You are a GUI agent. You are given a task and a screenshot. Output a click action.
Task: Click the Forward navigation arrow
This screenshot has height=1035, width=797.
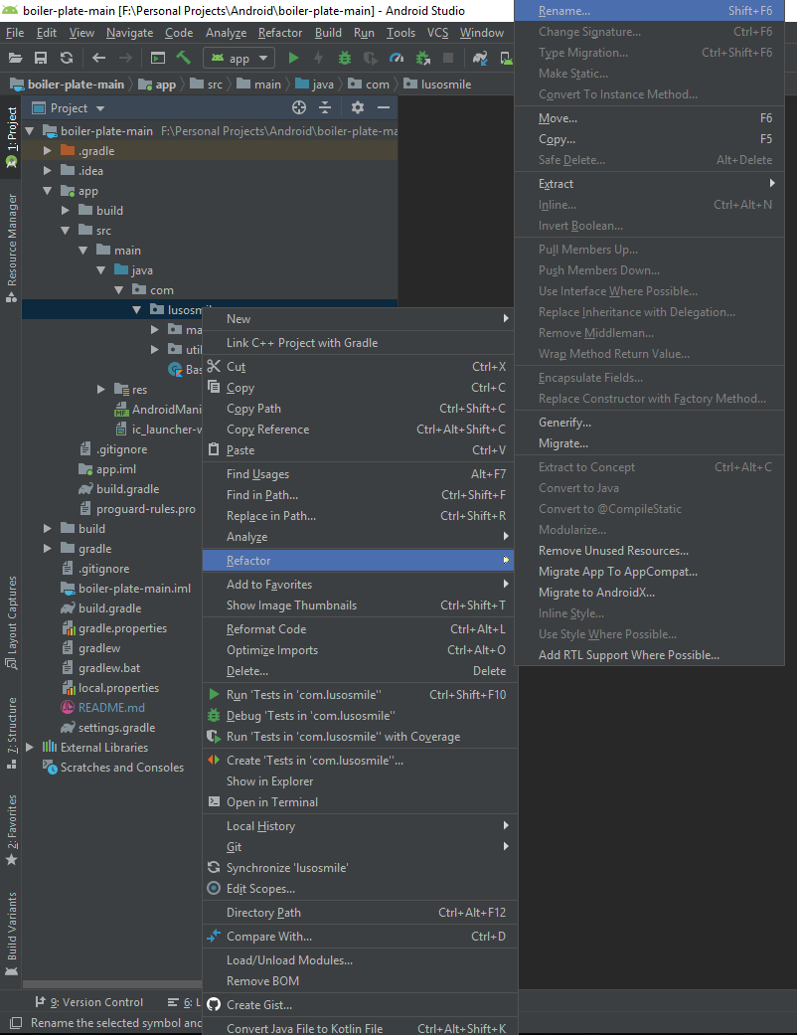click(x=124, y=58)
